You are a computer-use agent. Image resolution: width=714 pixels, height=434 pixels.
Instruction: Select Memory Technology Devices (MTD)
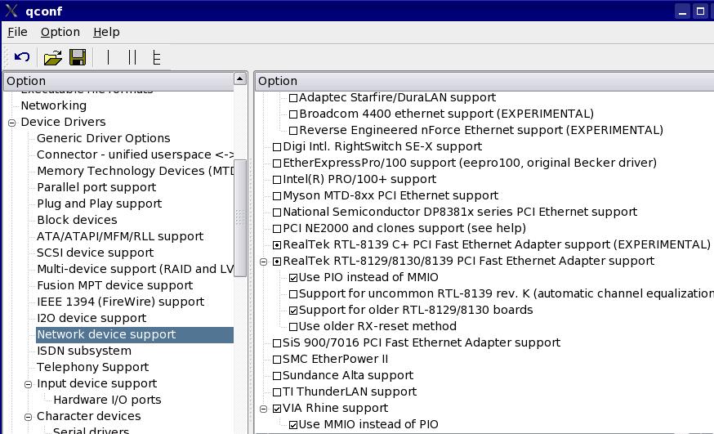coord(135,172)
